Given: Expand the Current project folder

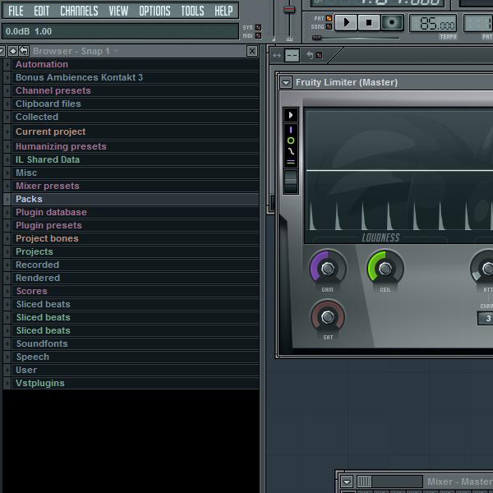Looking at the screenshot, I should pos(7,131).
